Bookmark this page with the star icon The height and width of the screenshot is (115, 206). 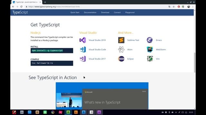174,7
